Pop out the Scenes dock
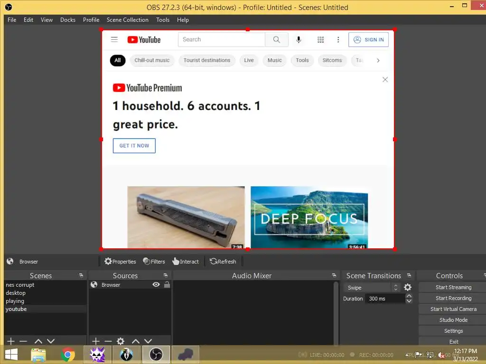 click(x=81, y=275)
